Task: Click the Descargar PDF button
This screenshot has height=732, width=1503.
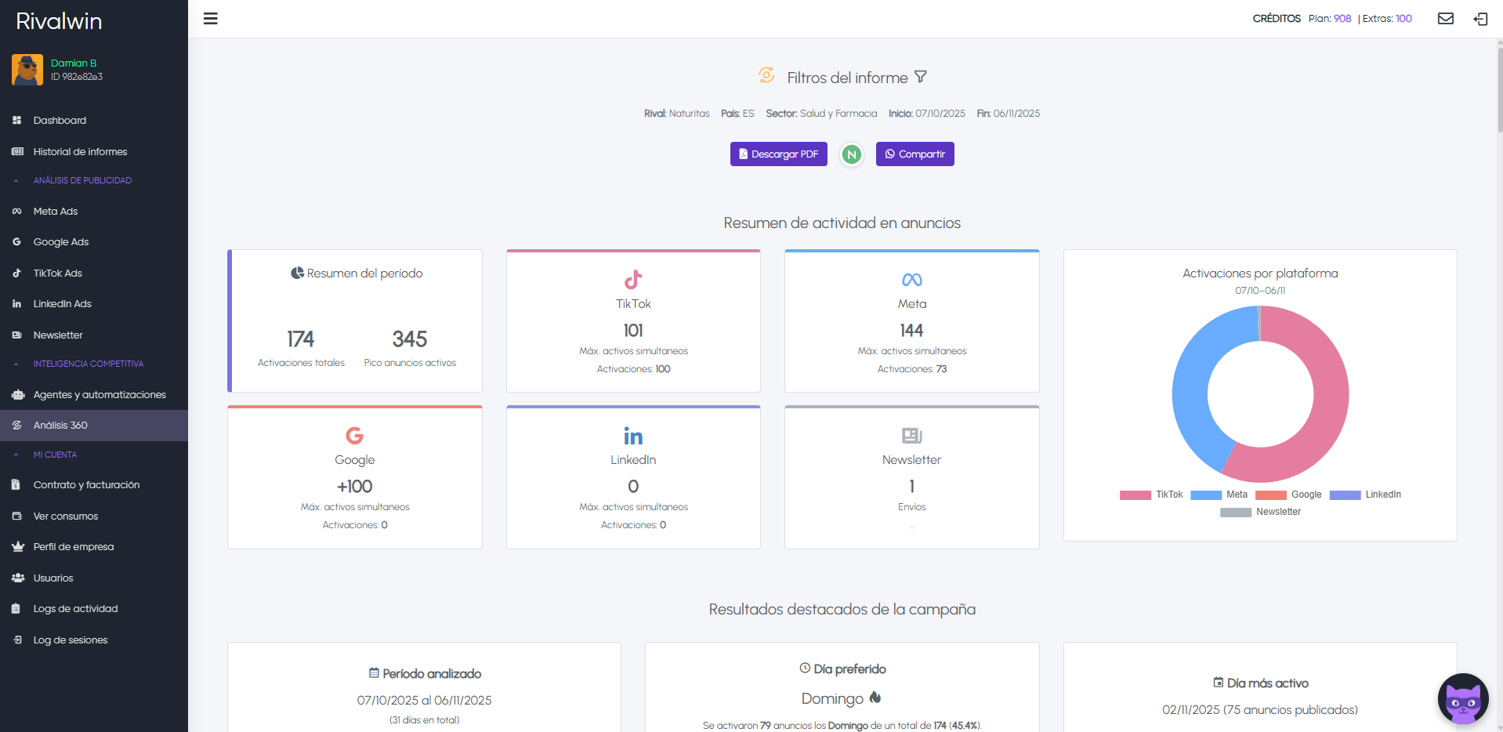Action: click(778, 154)
